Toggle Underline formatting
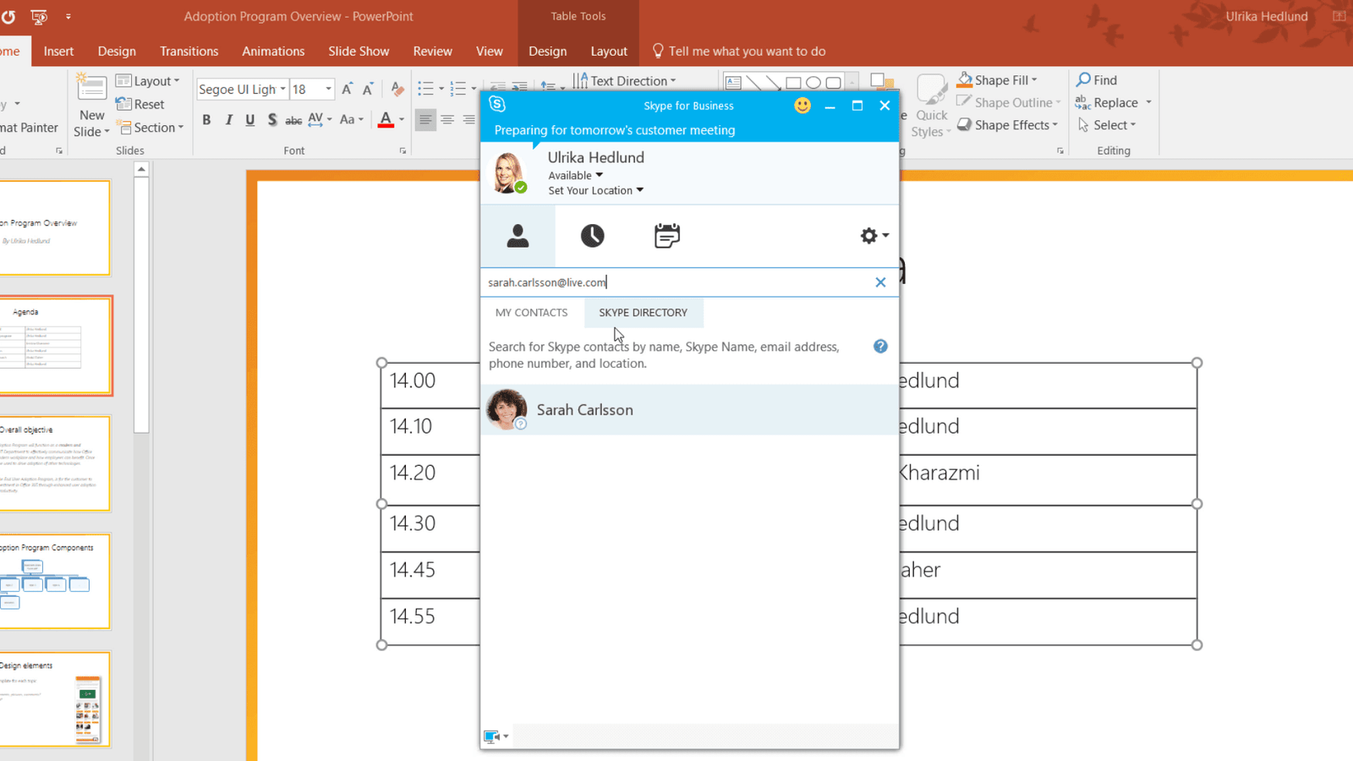 249,120
